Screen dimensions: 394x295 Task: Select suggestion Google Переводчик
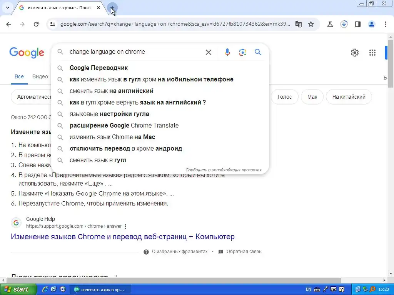click(160, 68)
